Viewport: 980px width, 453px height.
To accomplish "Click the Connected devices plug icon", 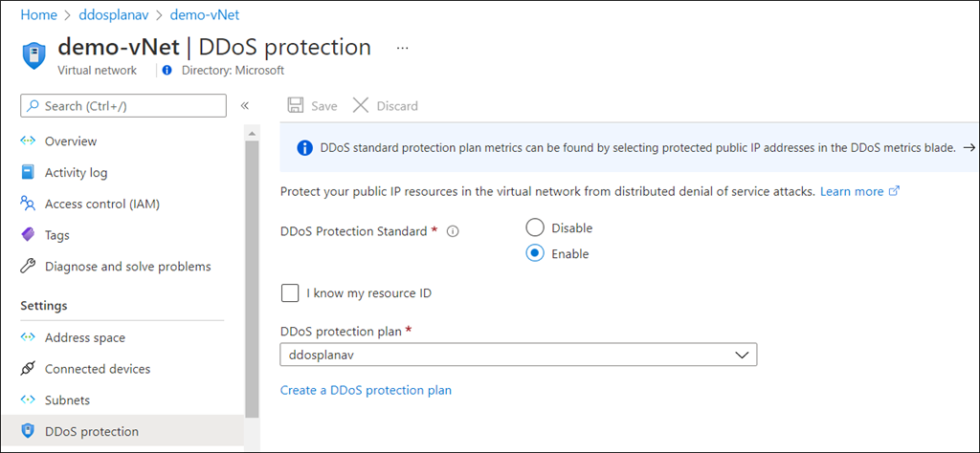I will click(x=28, y=369).
